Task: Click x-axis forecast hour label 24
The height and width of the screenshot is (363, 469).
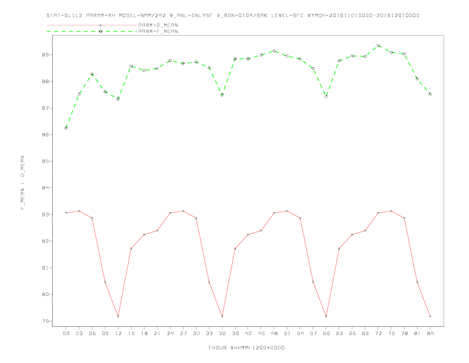Action: pos(170,333)
